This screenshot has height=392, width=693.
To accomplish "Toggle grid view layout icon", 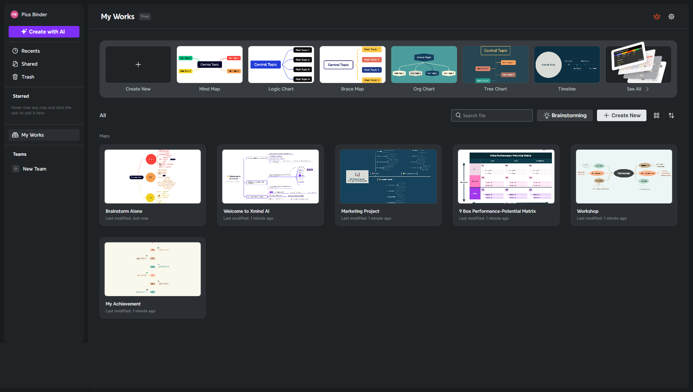I will point(656,115).
